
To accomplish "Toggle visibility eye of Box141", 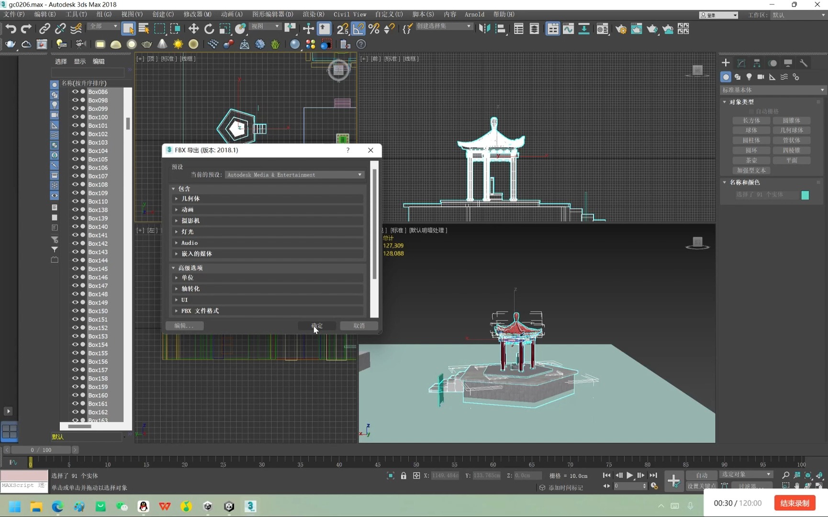I will pos(75,235).
